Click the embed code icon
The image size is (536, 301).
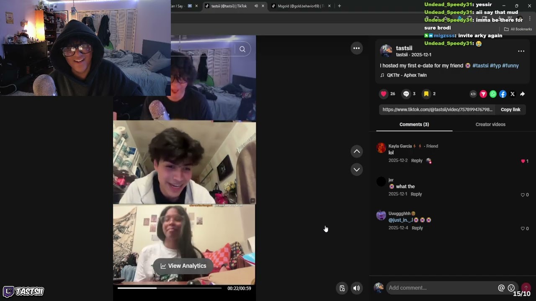[x=473, y=94]
